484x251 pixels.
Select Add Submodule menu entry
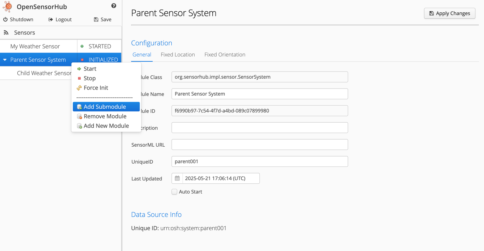click(105, 107)
